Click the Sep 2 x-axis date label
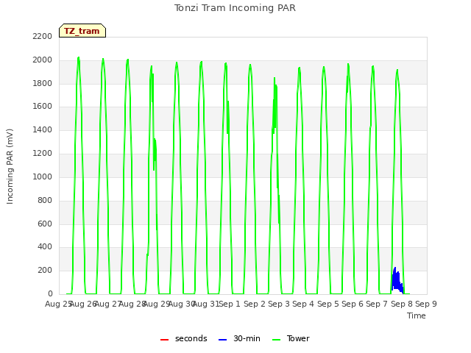471x353 pixels. click(x=255, y=304)
